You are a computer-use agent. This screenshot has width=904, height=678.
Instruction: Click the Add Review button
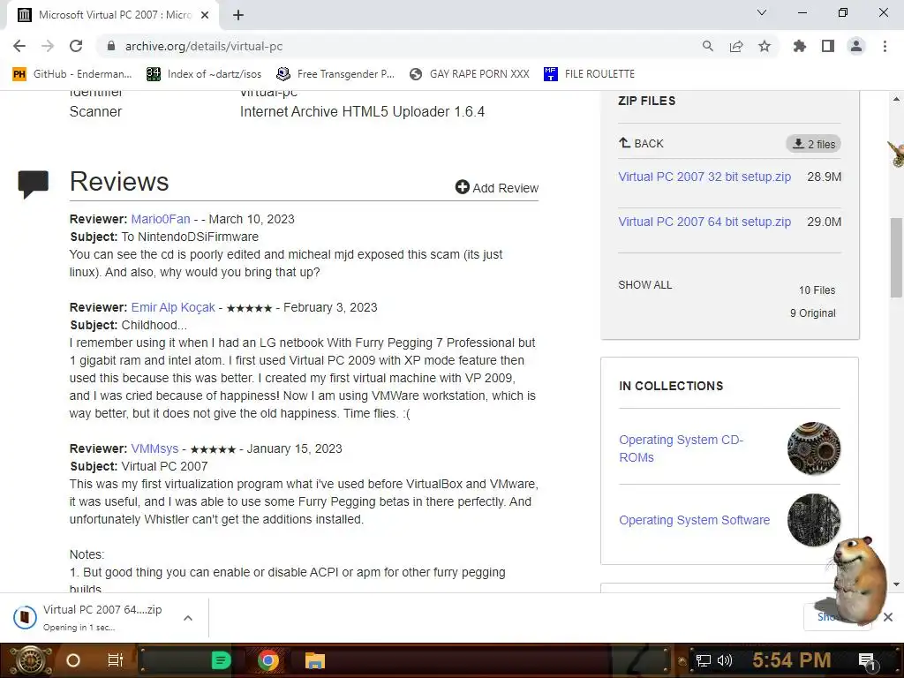click(497, 188)
